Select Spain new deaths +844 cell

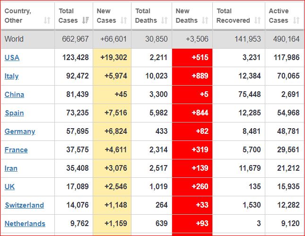[x=192, y=113]
